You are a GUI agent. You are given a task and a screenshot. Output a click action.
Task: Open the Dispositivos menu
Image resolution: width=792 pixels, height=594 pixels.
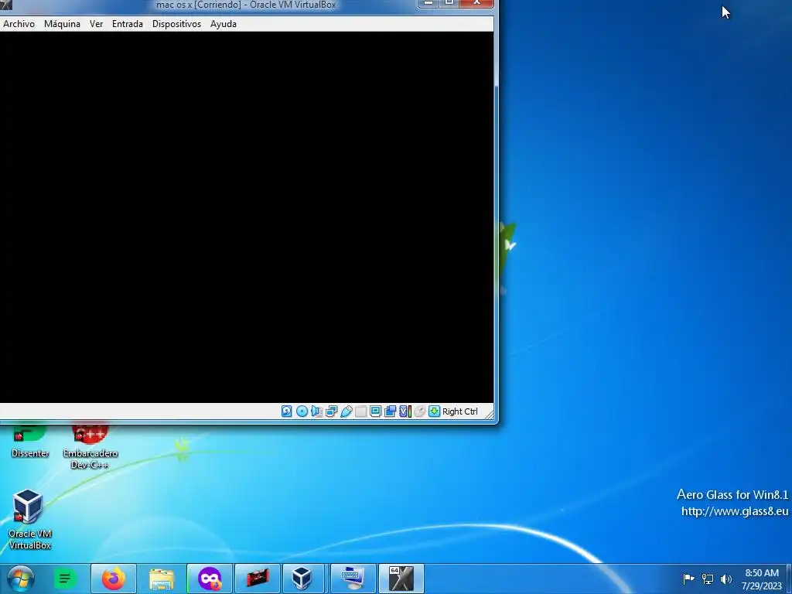pyautogui.click(x=177, y=24)
